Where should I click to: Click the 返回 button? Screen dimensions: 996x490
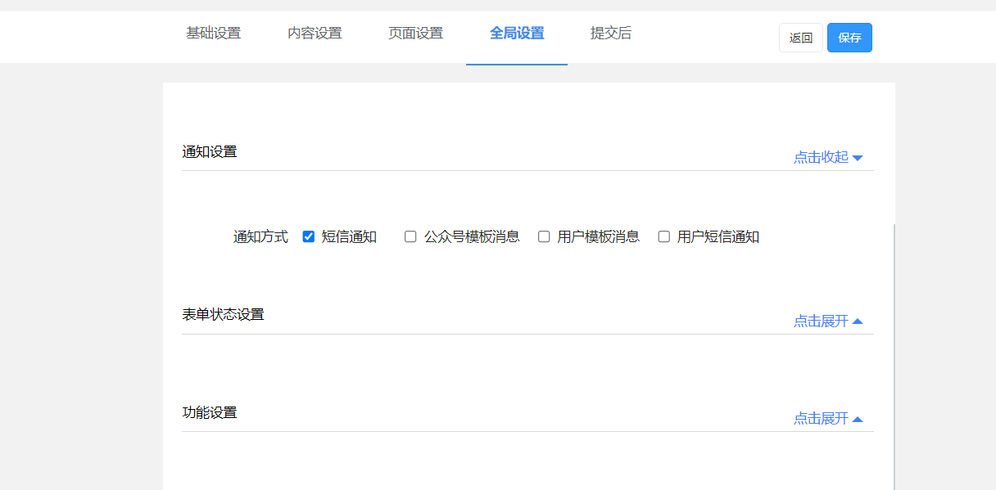(x=801, y=38)
